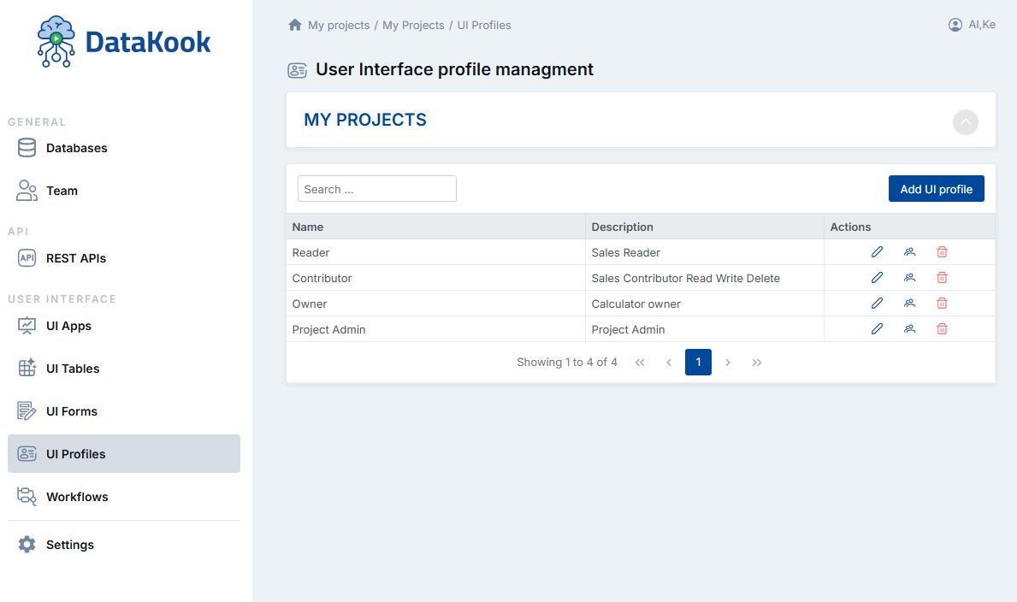The image size is (1017, 602).
Task: Click the user account icon near Al,Ke
Action: pyautogui.click(x=955, y=25)
